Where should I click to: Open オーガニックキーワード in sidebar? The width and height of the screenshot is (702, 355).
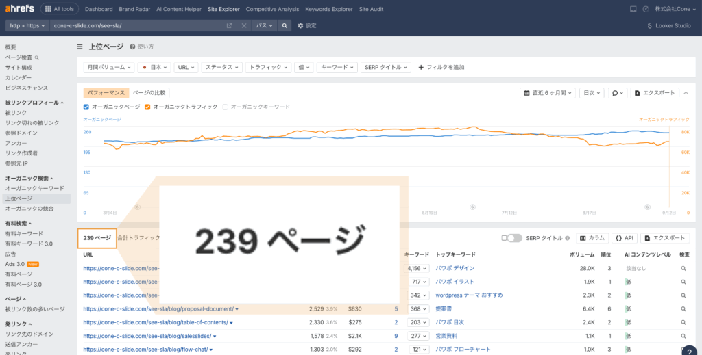(x=35, y=188)
